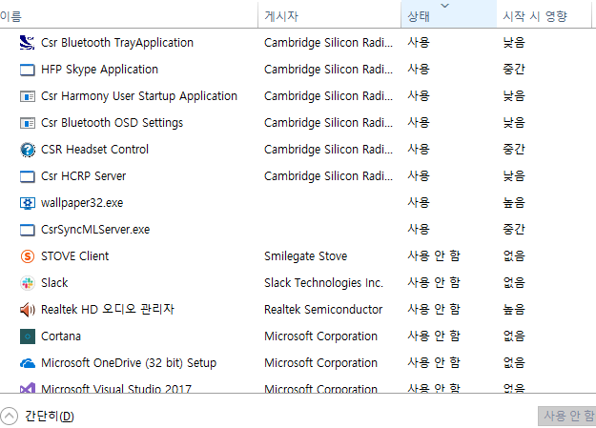Click Microsoft Corporation publisher in OneDrive row
The image size is (596, 428).
click(x=320, y=363)
